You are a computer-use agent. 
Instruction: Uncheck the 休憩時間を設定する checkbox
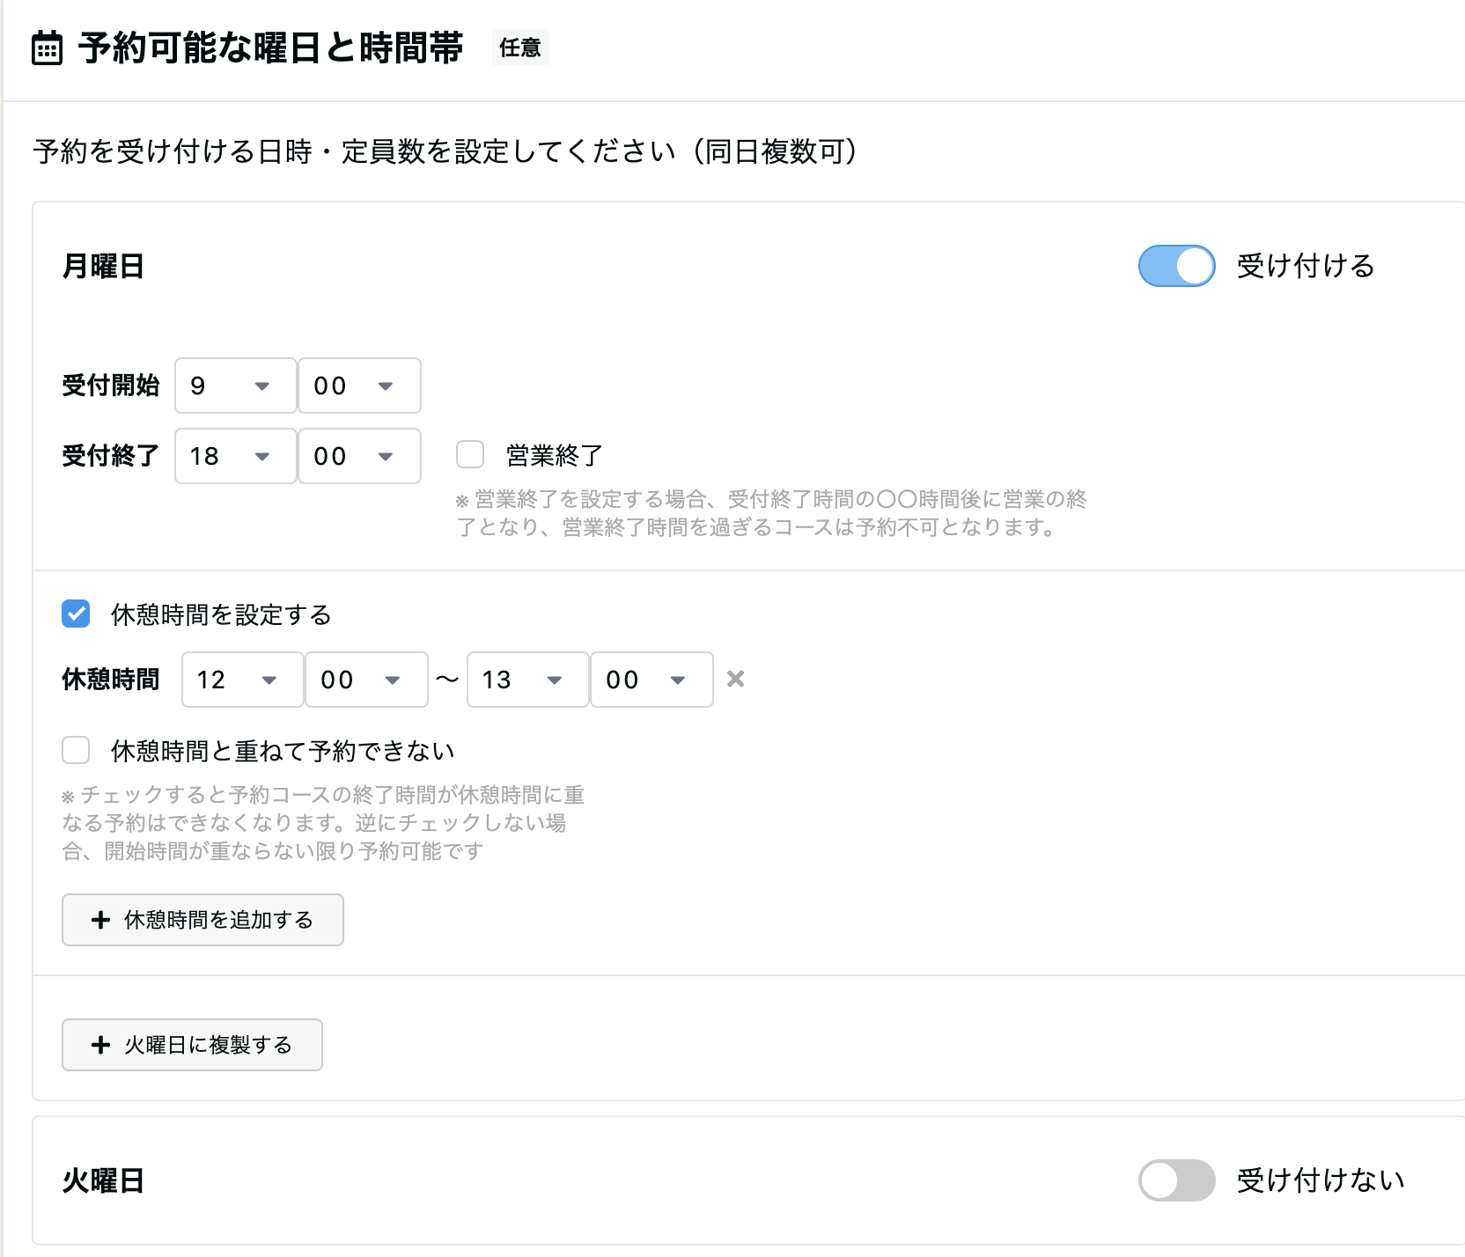(x=76, y=614)
